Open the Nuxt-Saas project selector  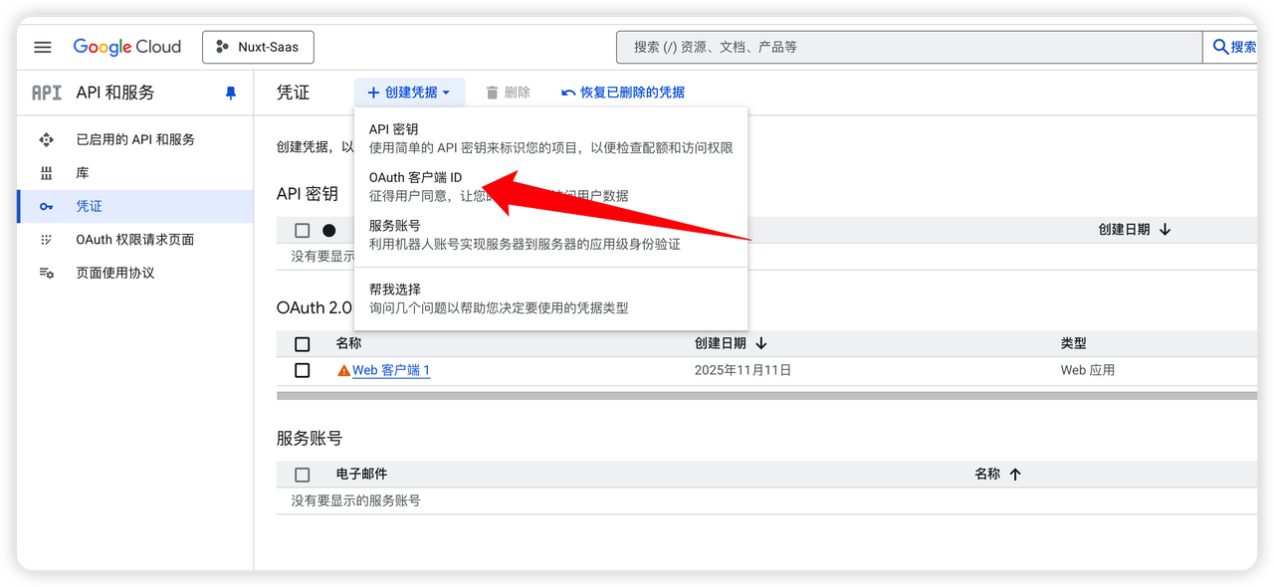[x=258, y=47]
